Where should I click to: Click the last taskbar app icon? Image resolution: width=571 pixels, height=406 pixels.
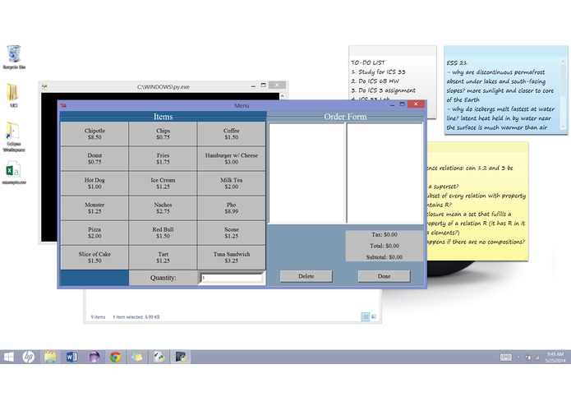(x=181, y=358)
